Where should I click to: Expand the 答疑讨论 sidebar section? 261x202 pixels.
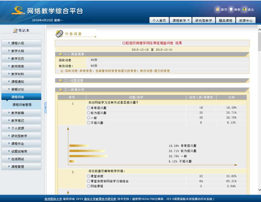[21, 89]
